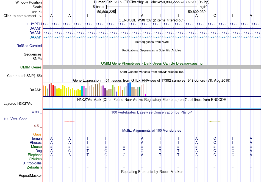Click the small magenta bar ending the GTEx chart
Screen dimensions: 261x182
coord(145,95)
